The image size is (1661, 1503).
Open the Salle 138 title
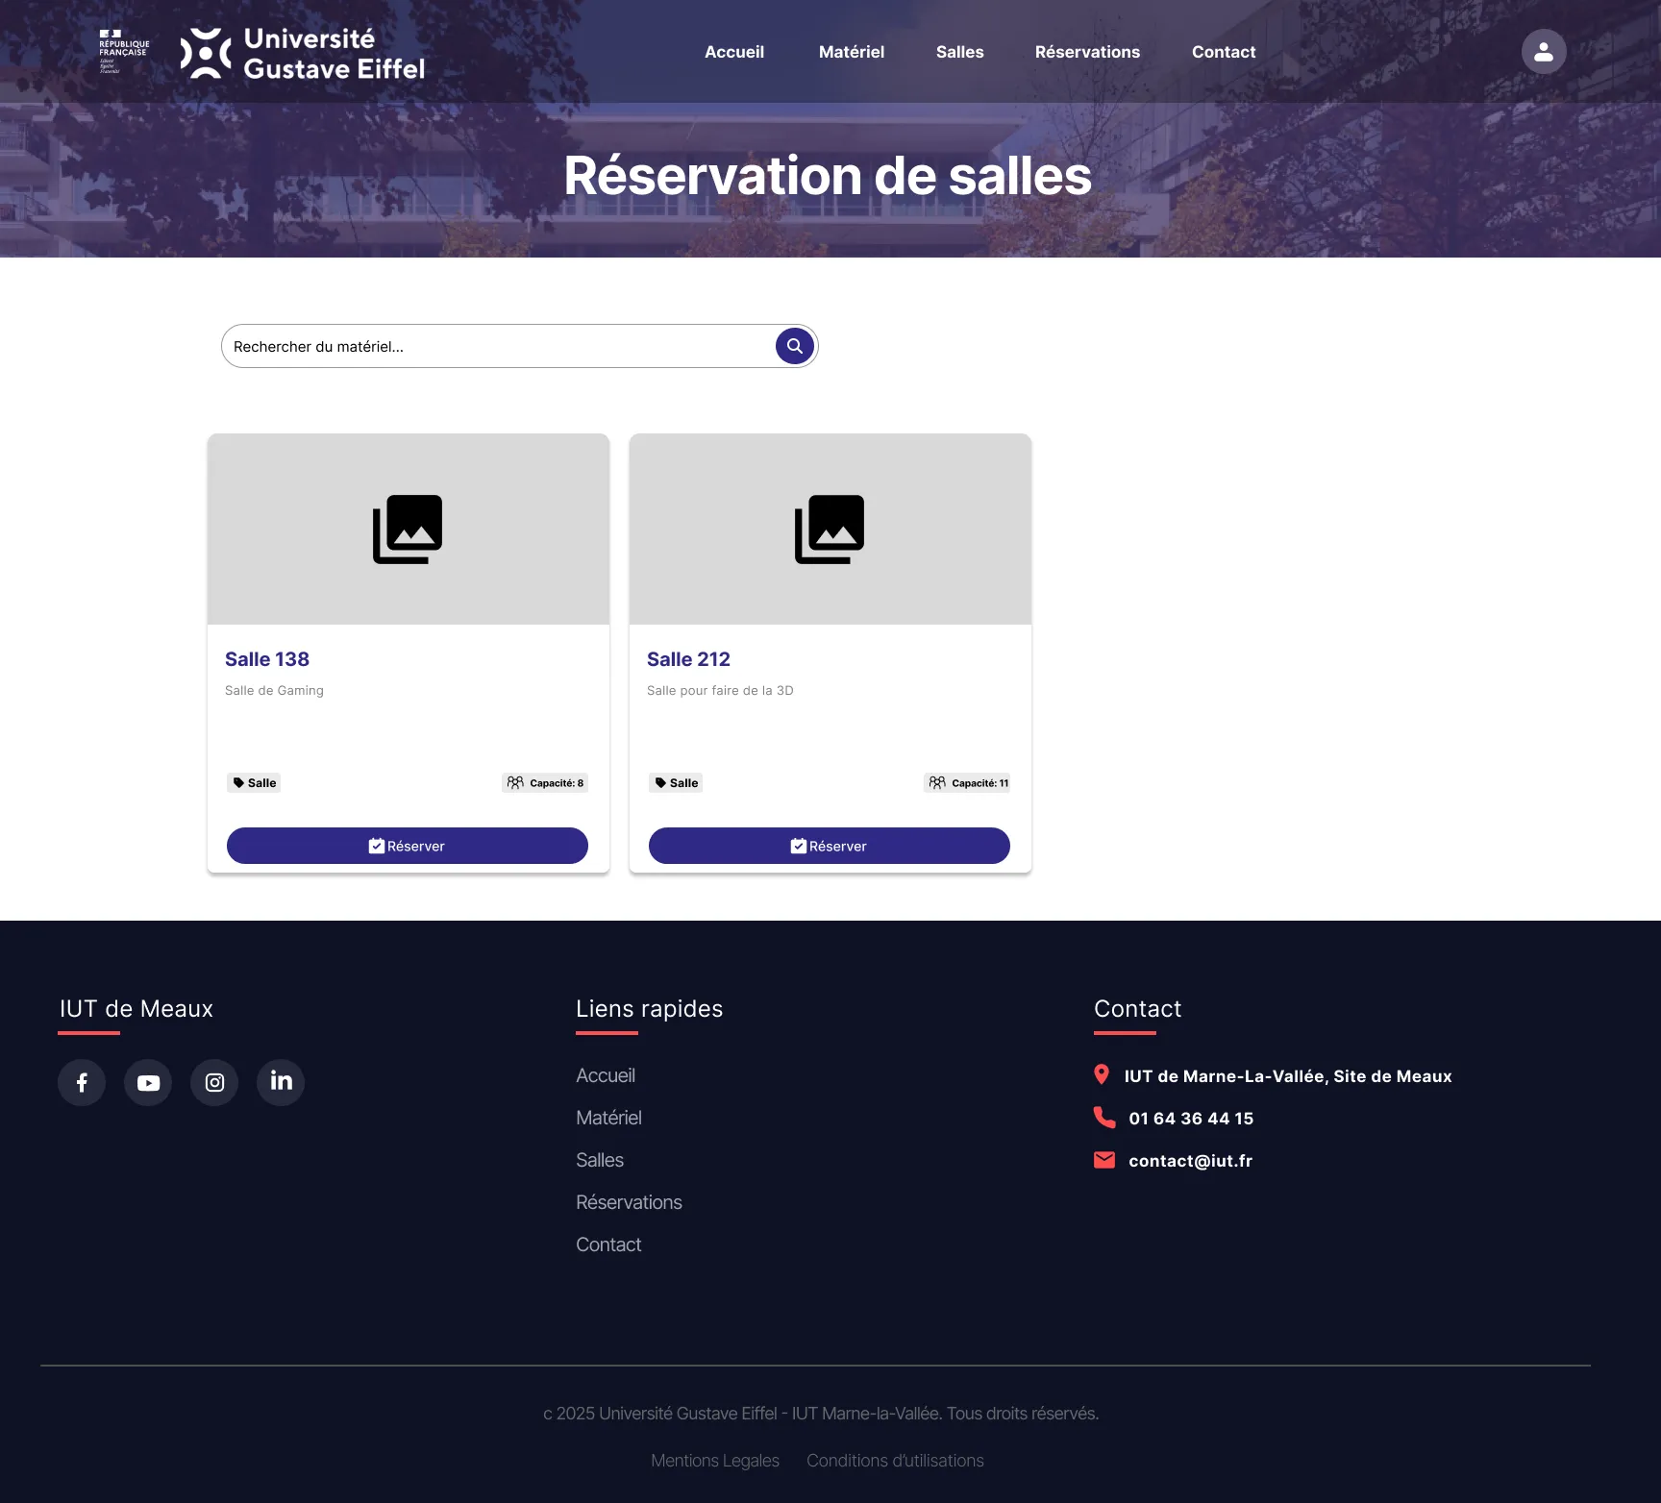click(267, 659)
